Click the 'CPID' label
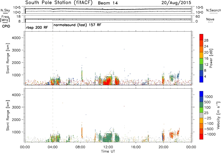The height and width of the screenshot is (153, 221). [x=6, y=26]
